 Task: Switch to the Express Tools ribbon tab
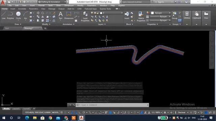[x=105, y=9]
